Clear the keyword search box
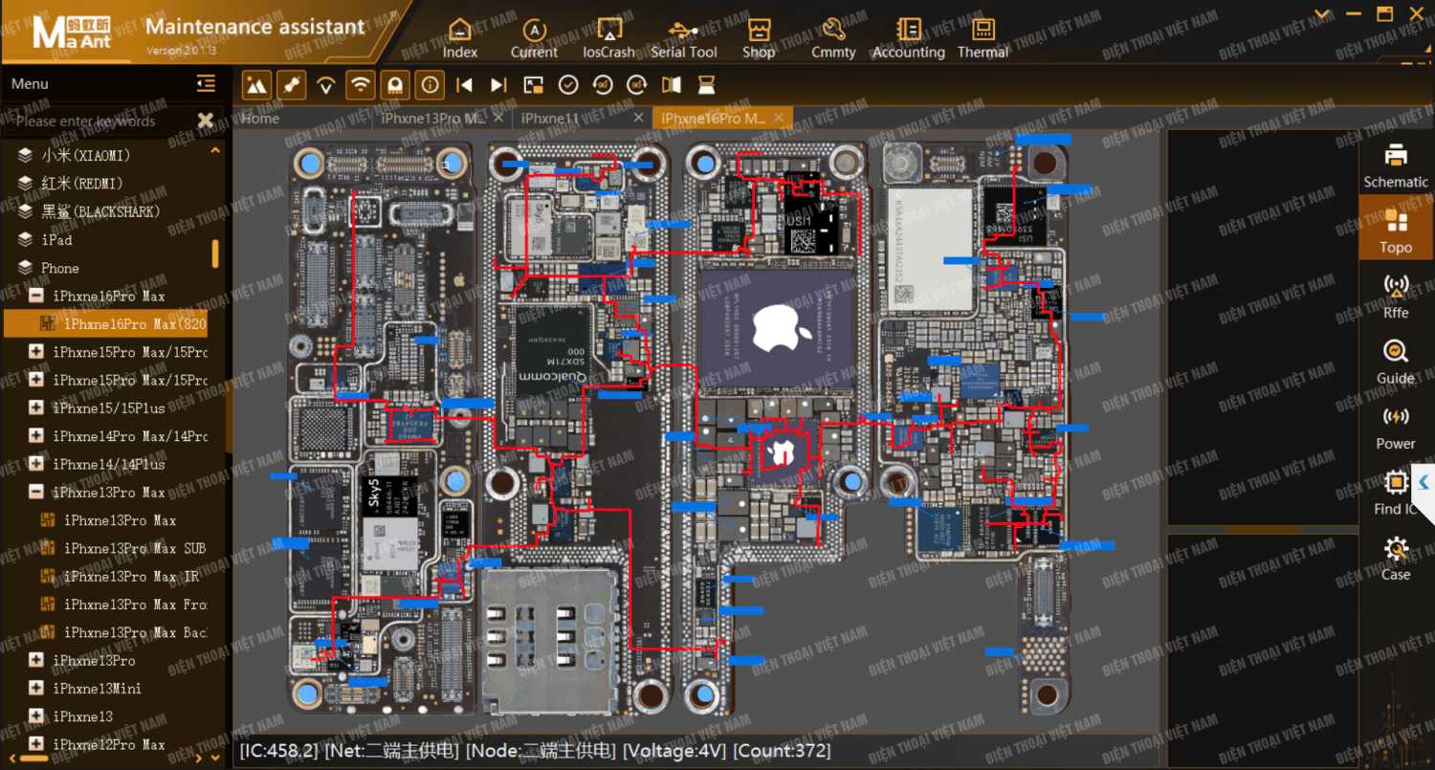The image size is (1435, 770). pyautogui.click(x=206, y=121)
